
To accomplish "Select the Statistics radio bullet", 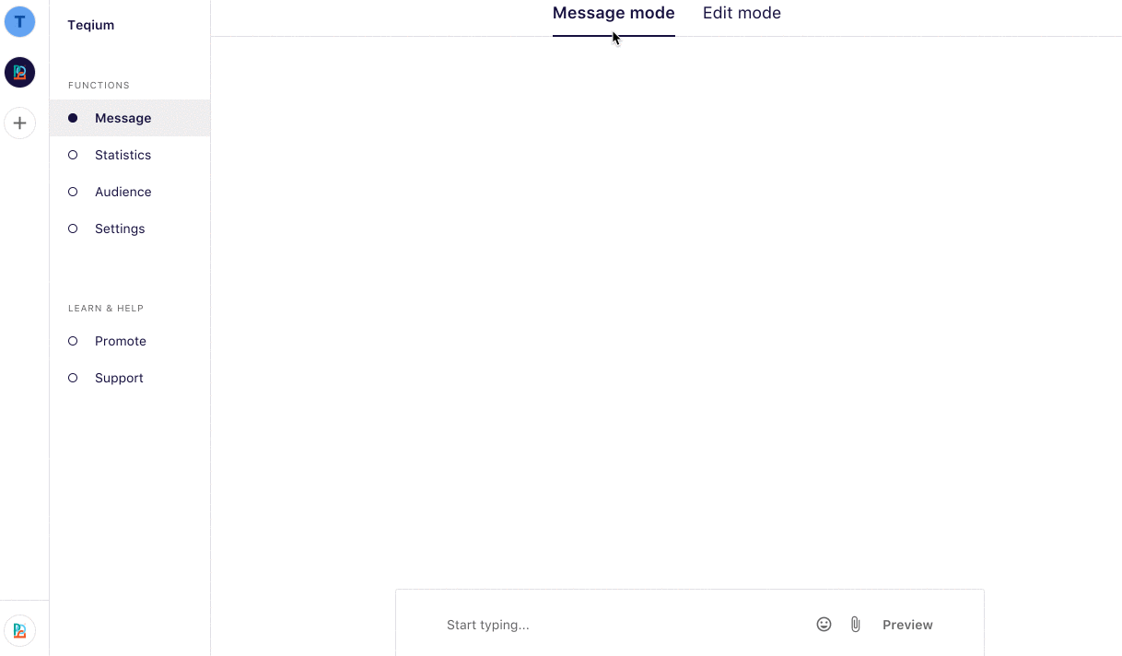I will click(x=73, y=155).
